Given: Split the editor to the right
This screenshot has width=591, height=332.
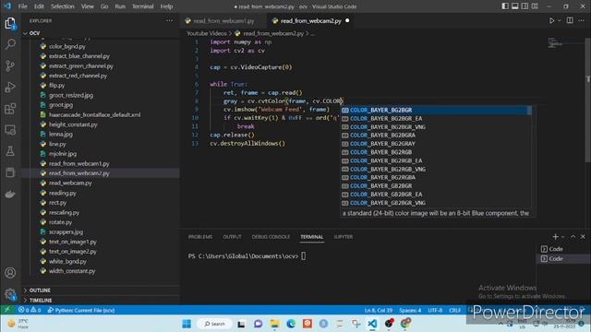Looking at the screenshot, I should click(570, 20).
